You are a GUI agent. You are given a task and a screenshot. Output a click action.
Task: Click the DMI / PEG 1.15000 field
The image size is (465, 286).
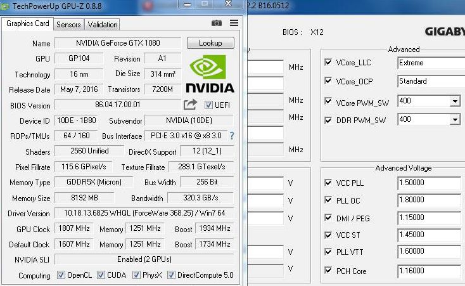point(429,218)
